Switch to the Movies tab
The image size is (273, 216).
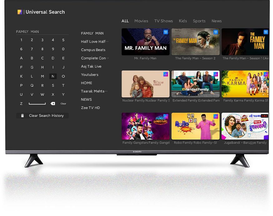(x=141, y=21)
